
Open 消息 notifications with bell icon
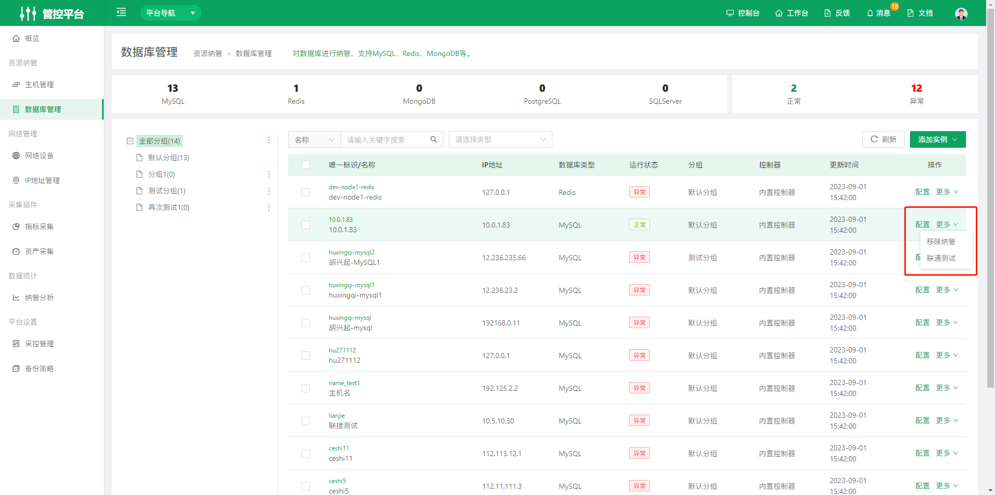click(879, 13)
